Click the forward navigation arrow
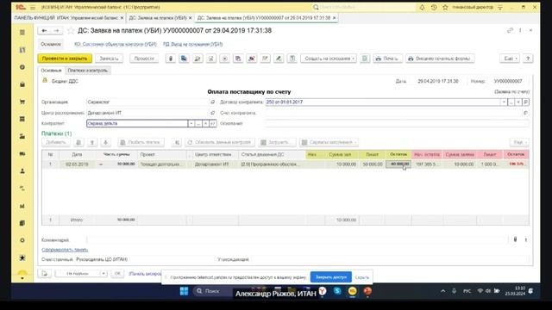This screenshot has height=310, width=552. click(56, 31)
